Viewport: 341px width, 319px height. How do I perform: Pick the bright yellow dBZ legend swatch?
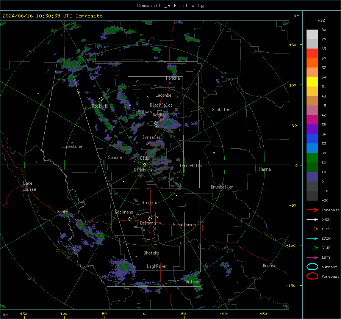click(312, 82)
